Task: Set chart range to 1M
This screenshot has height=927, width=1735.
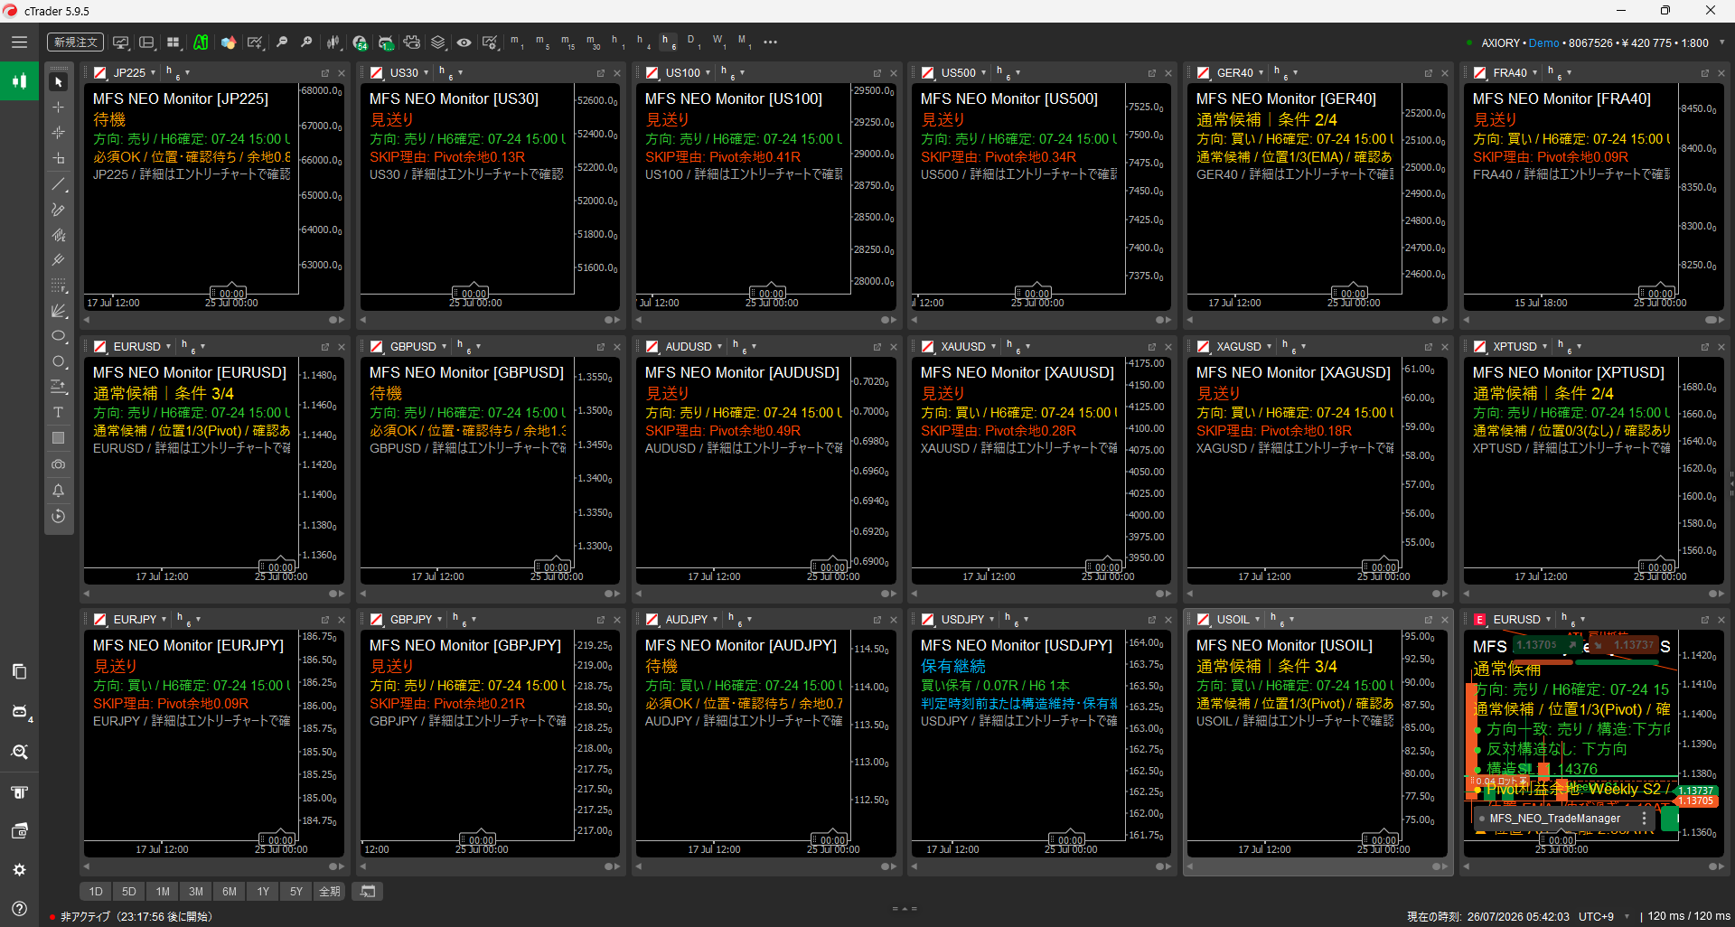Action: [163, 892]
